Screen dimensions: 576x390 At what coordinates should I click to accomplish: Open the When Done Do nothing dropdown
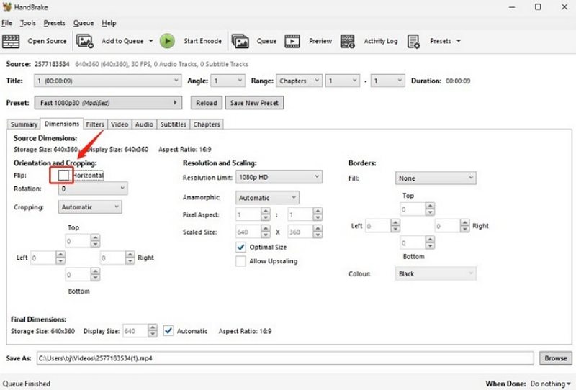pos(551,384)
